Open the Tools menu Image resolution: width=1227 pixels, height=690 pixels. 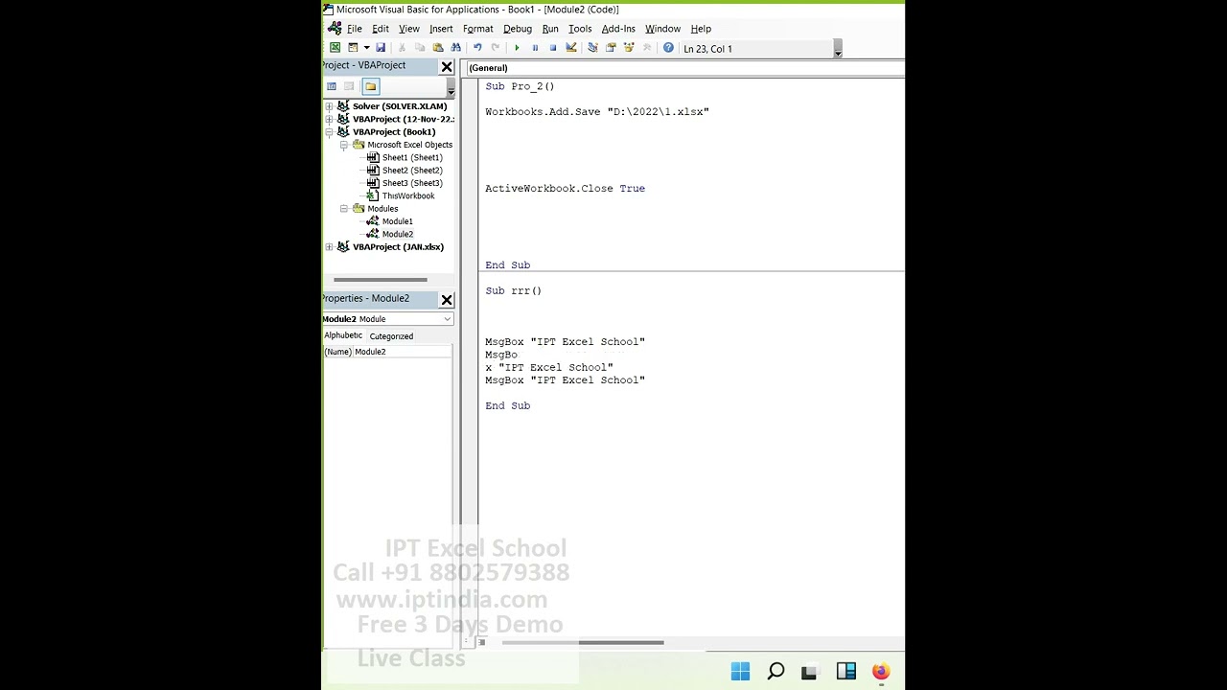pos(580,29)
